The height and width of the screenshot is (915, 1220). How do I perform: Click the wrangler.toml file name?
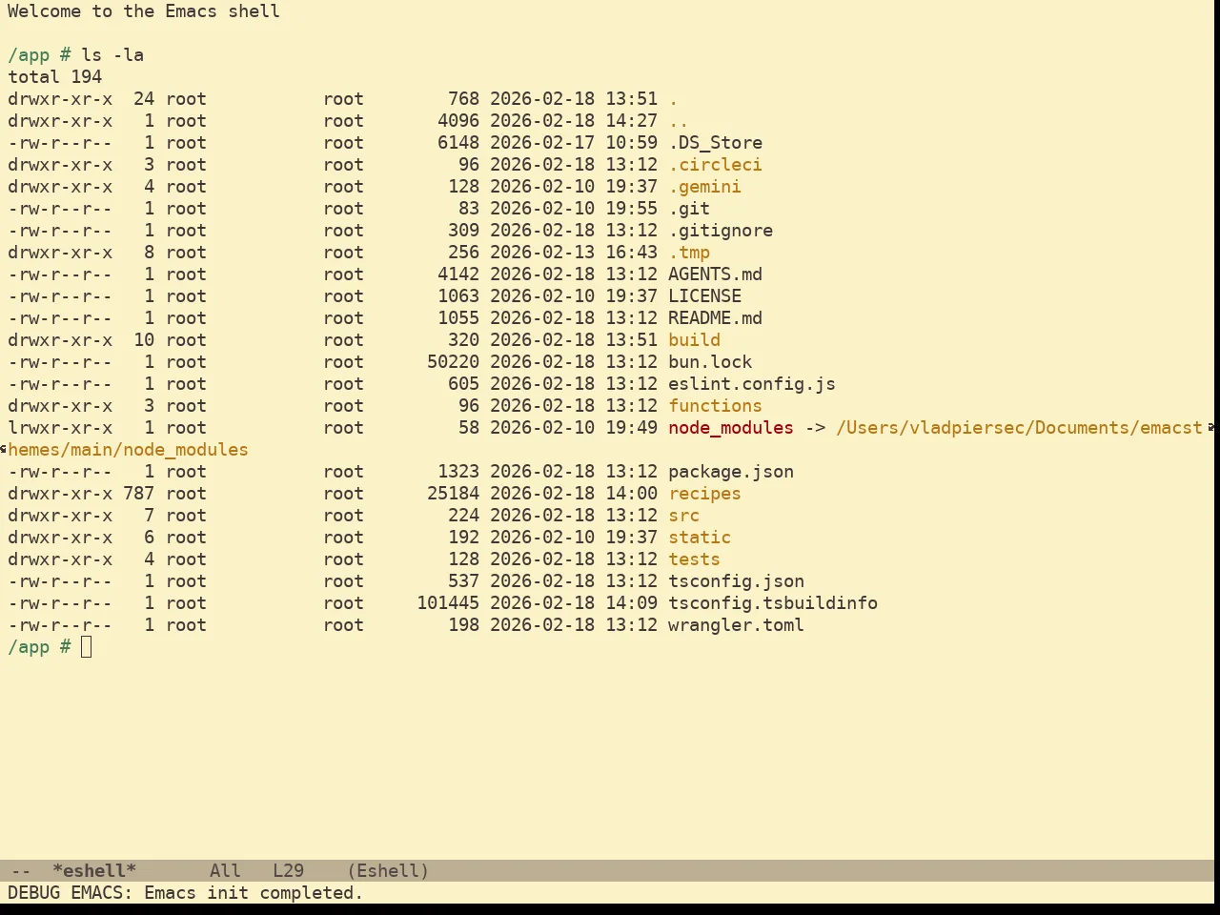(736, 625)
